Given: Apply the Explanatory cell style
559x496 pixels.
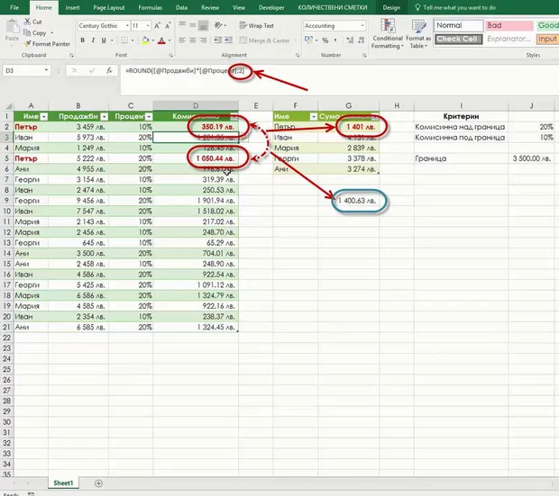Looking at the screenshot, I should pyautogui.click(x=509, y=39).
